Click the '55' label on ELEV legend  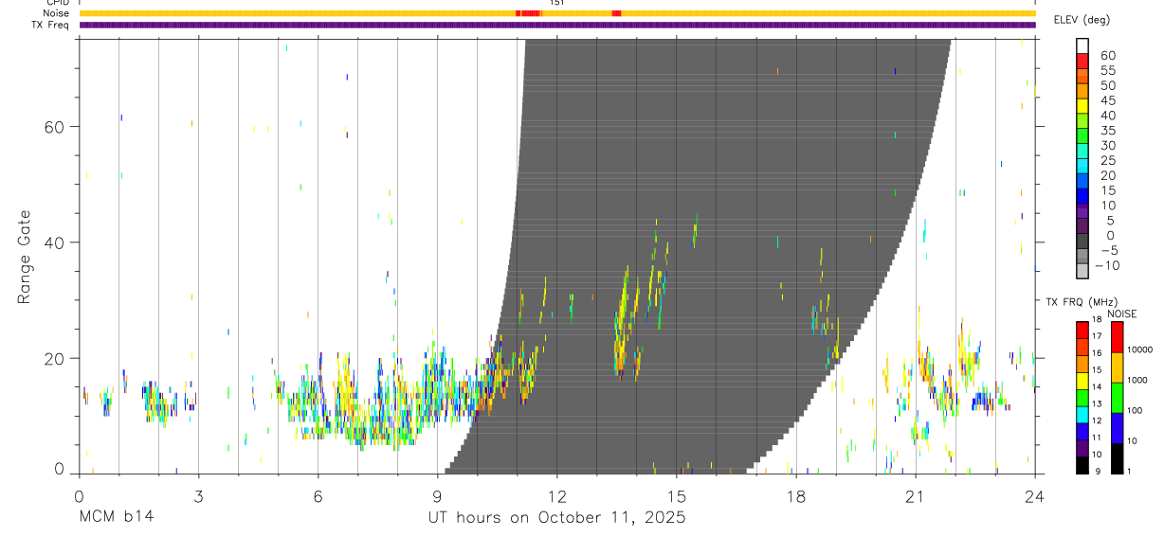pos(1108,70)
